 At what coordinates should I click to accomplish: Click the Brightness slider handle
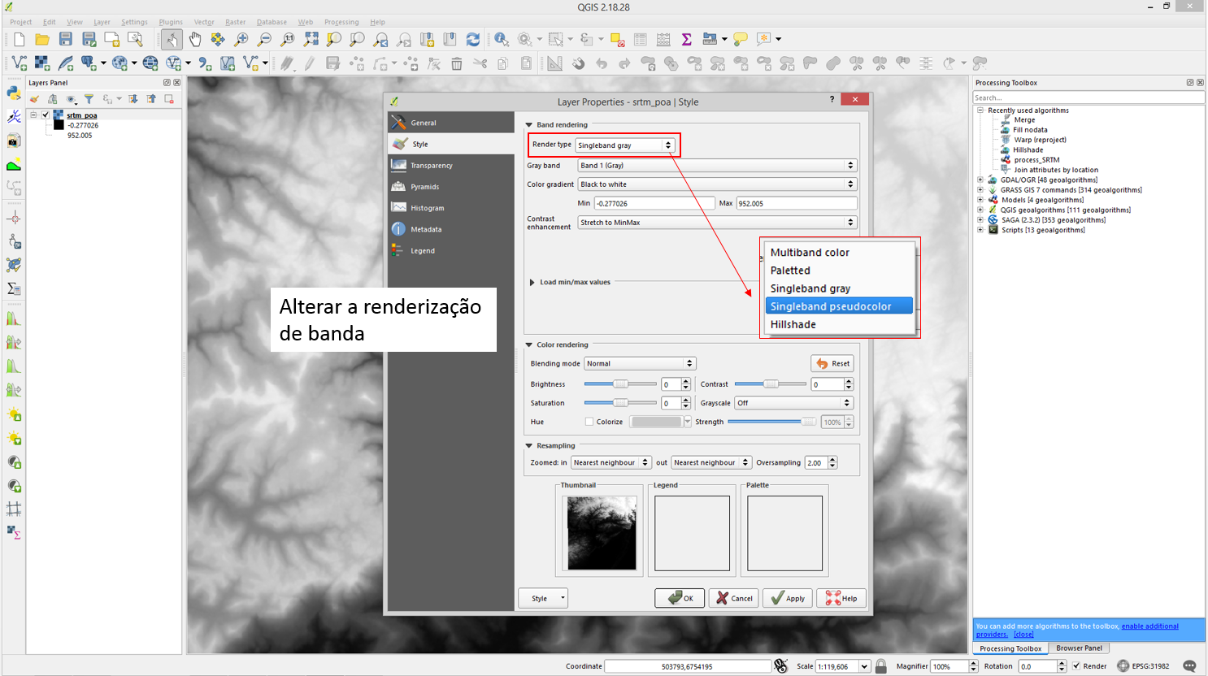click(620, 384)
